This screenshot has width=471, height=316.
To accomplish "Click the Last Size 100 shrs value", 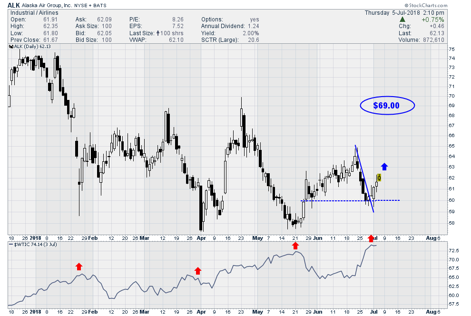I will coord(172,33).
